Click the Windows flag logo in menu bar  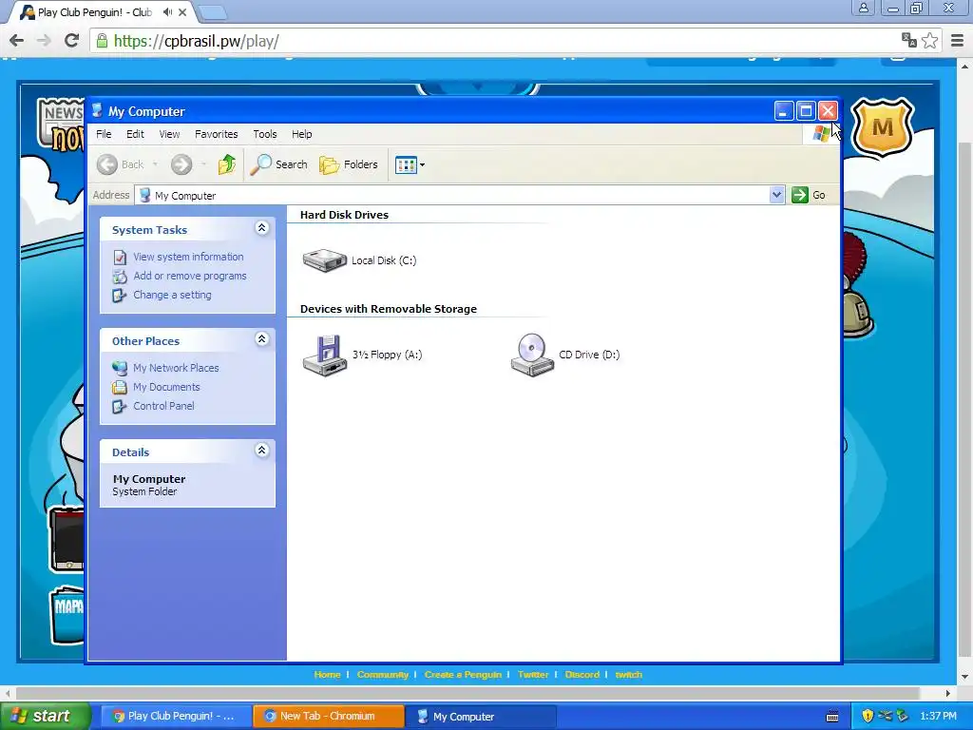pyautogui.click(x=821, y=133)
